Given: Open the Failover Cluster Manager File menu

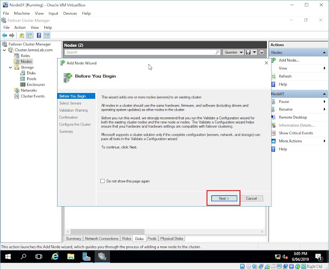Looking at the screenshot, I should [6, 27].
